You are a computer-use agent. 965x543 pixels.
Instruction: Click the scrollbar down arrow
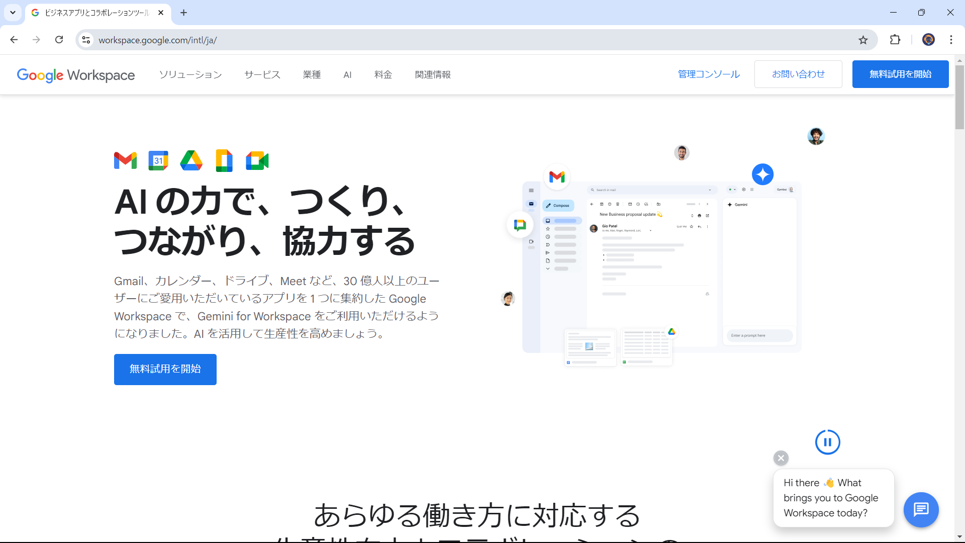[959, 537]
